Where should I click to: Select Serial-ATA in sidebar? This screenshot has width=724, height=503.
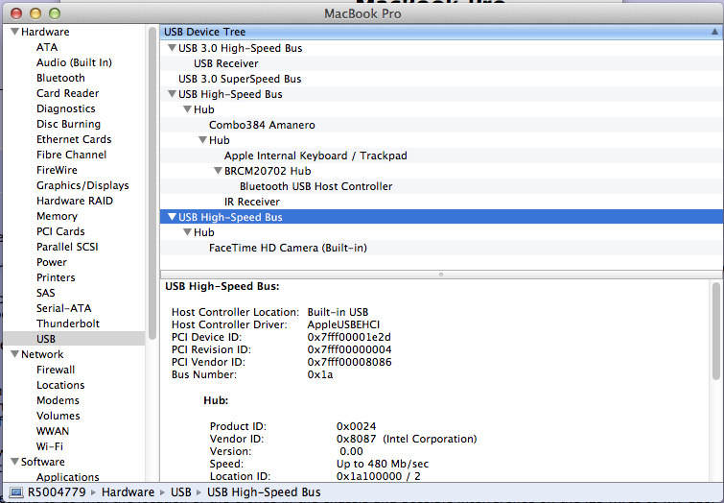coord(63,308)
